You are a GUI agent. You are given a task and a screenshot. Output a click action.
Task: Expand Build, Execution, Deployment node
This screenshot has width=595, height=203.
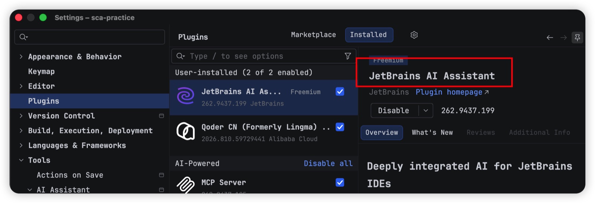pyautogui.click(x=21, y=131)
